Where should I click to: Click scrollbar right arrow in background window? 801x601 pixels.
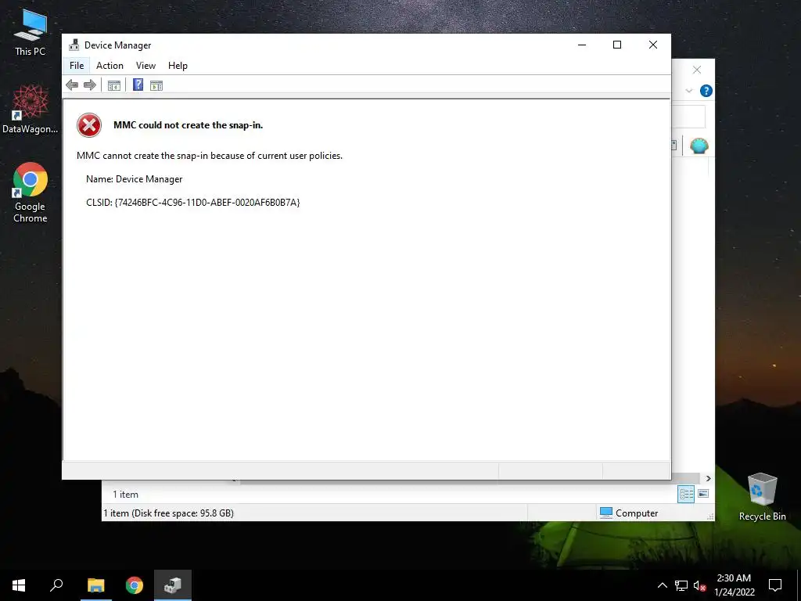coord(709,478)
